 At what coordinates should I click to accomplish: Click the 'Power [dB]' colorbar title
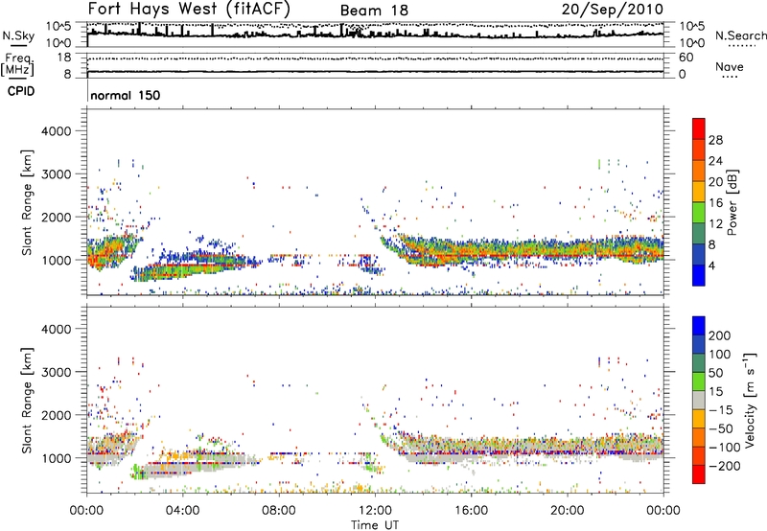(x=732, y=202)
